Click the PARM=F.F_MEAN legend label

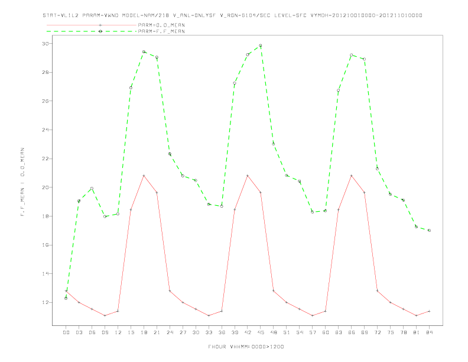point(161,31)
